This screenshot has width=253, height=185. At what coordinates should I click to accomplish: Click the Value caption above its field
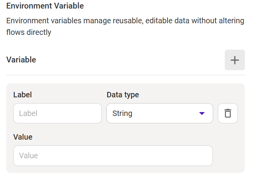point(23,137)
